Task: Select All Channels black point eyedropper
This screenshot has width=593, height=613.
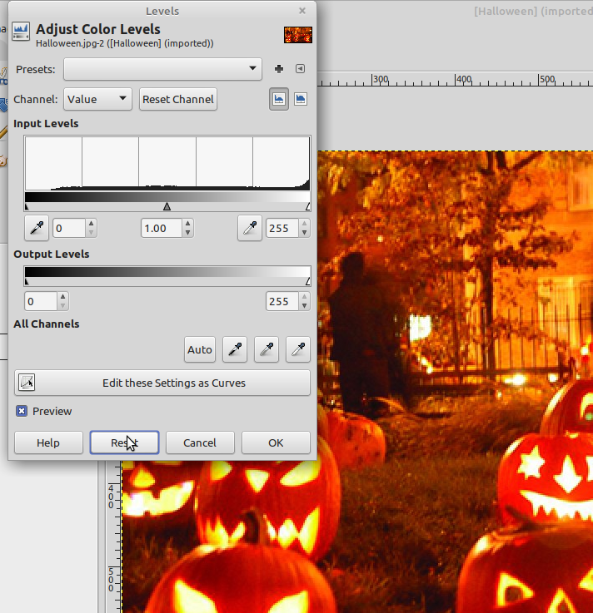Action: pyautogui.click(x=237, y=350)
